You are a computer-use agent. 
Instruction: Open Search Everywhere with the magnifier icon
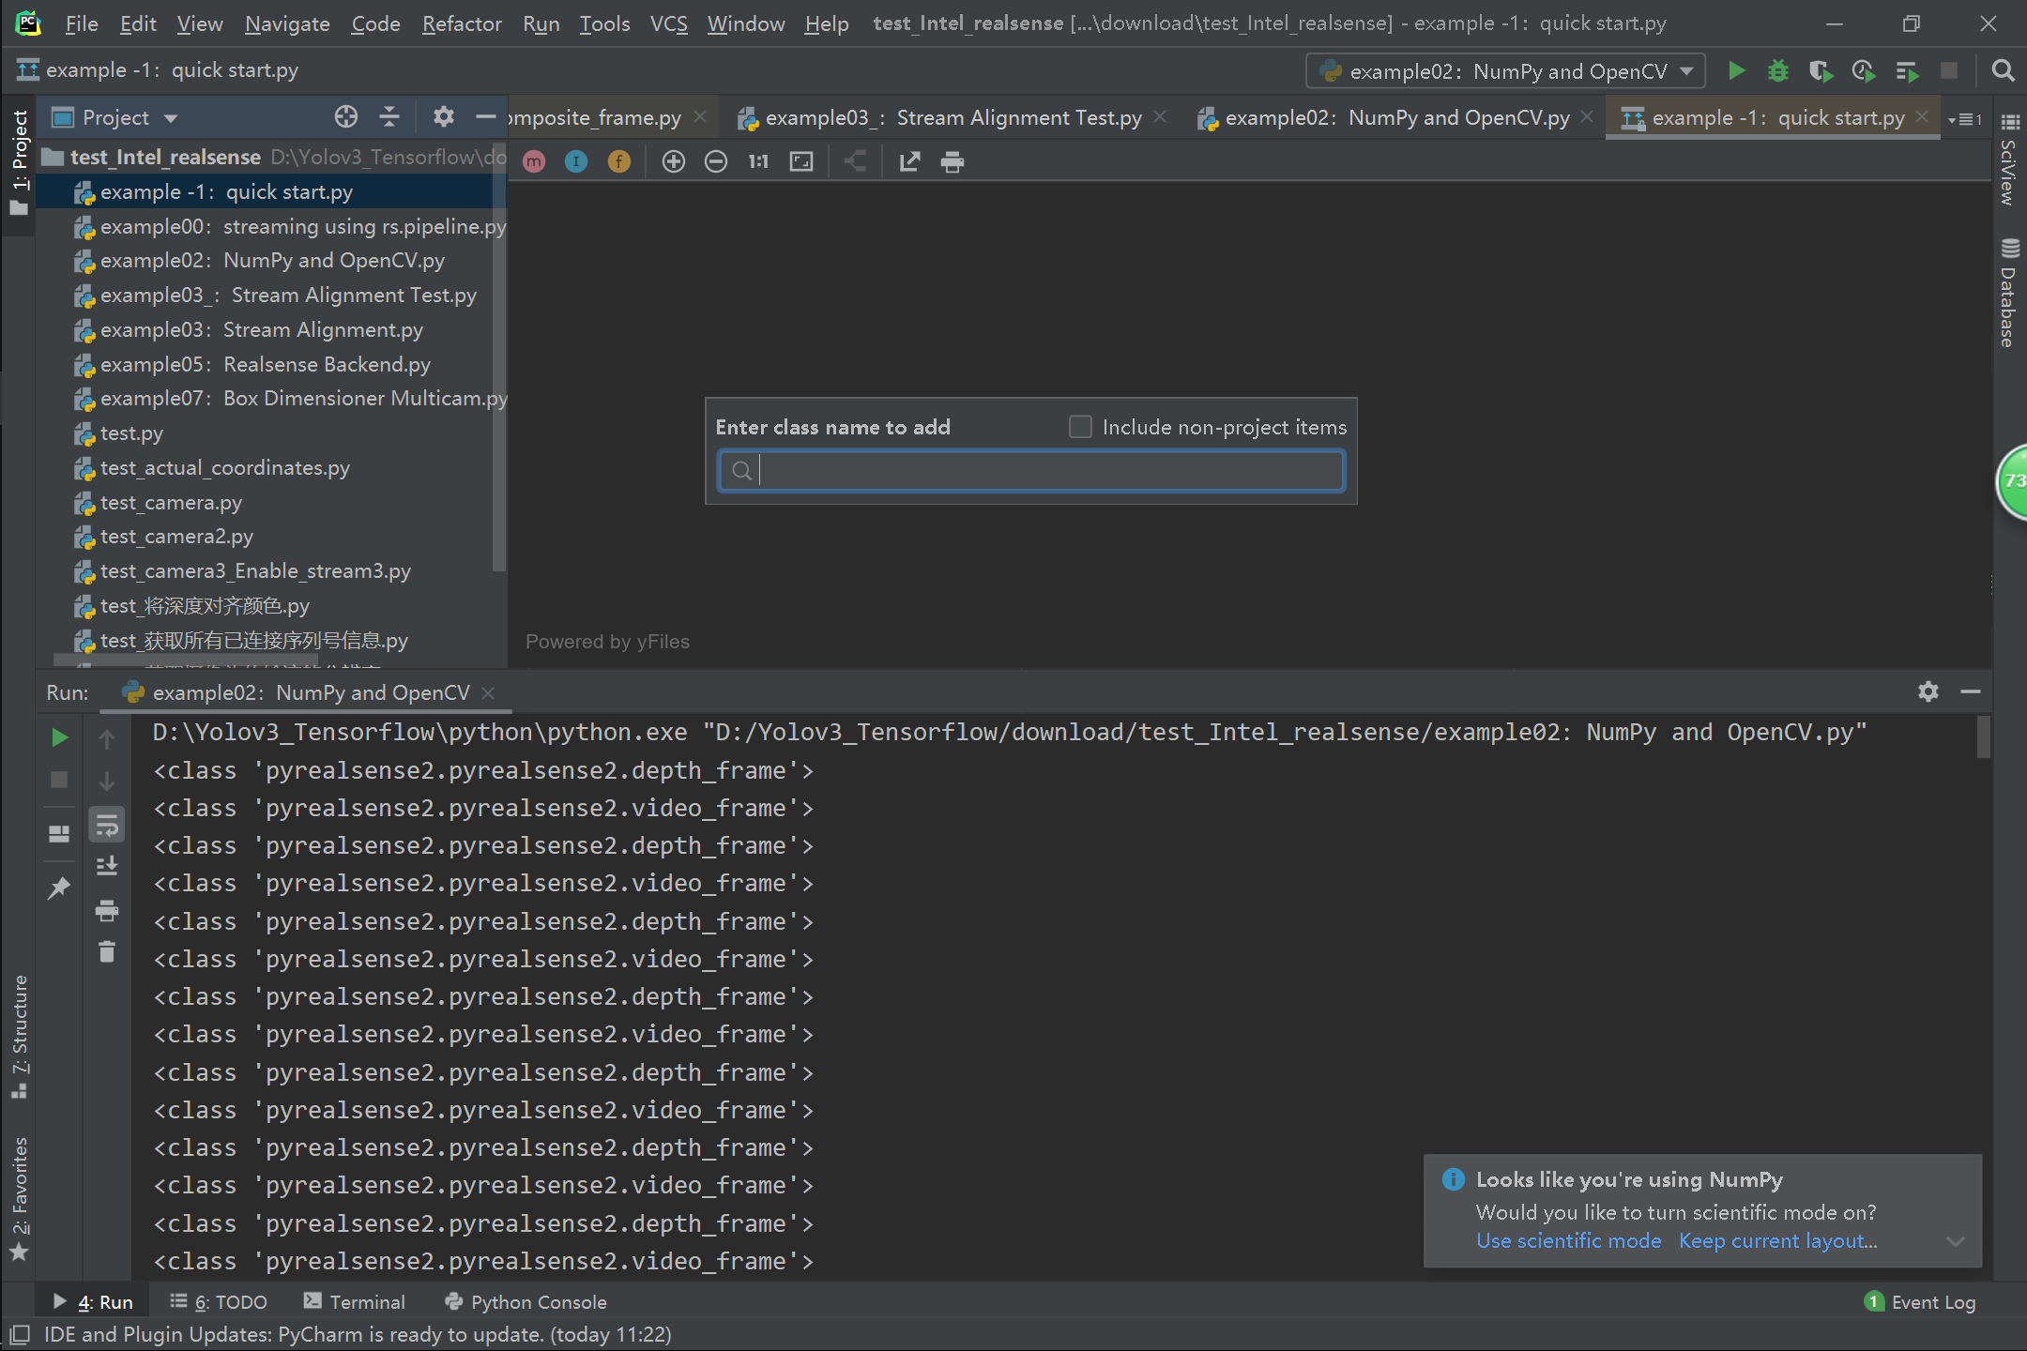[2003, 70]
